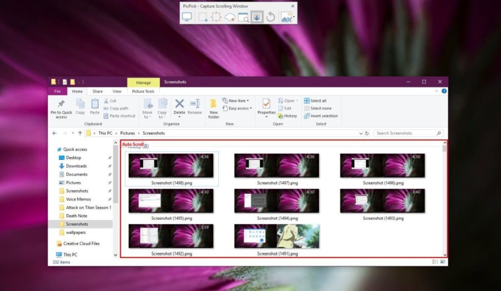Select the Region capture tool
Screen dimensions: 501x291
pyautogui.click(x=202, y=16)
